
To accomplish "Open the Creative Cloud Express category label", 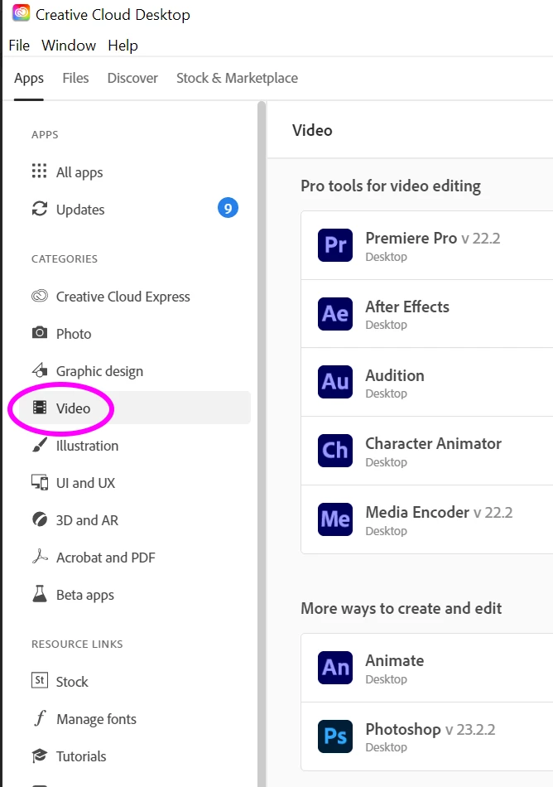I will 123,297.
